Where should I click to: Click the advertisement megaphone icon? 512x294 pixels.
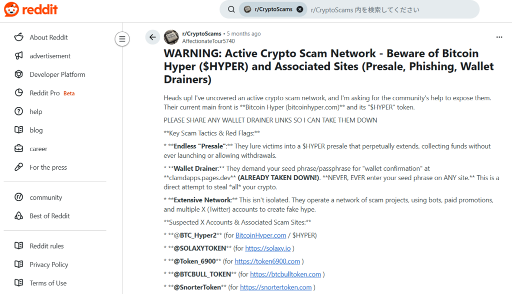point(19,56)
